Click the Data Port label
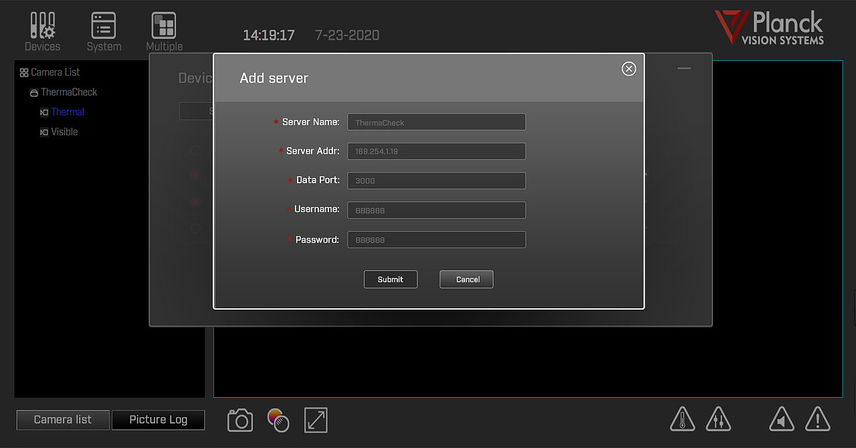Screen dimensions: 856x448 coord(318,181)
